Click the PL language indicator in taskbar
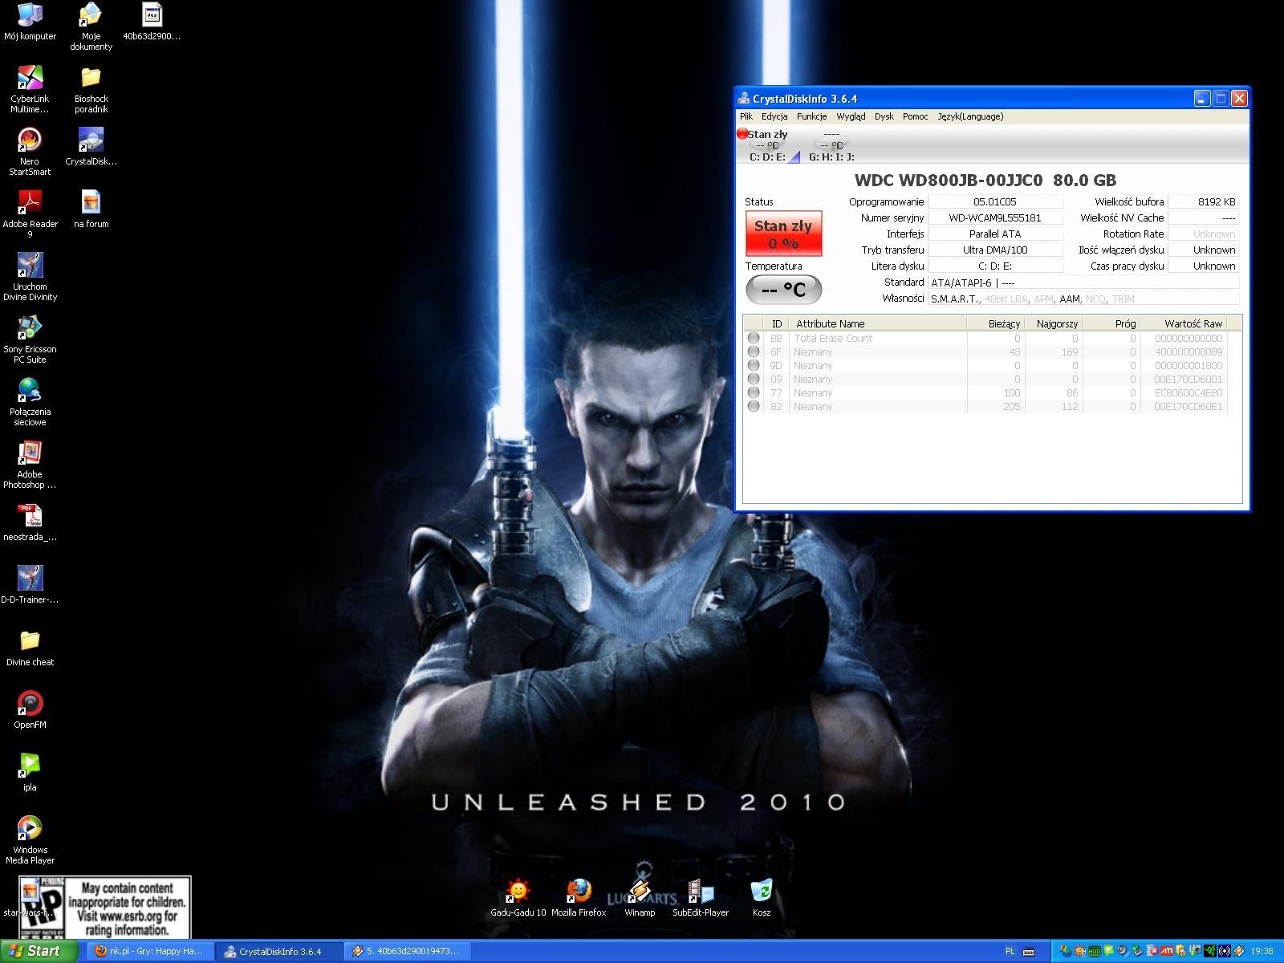 (1010, 951)
